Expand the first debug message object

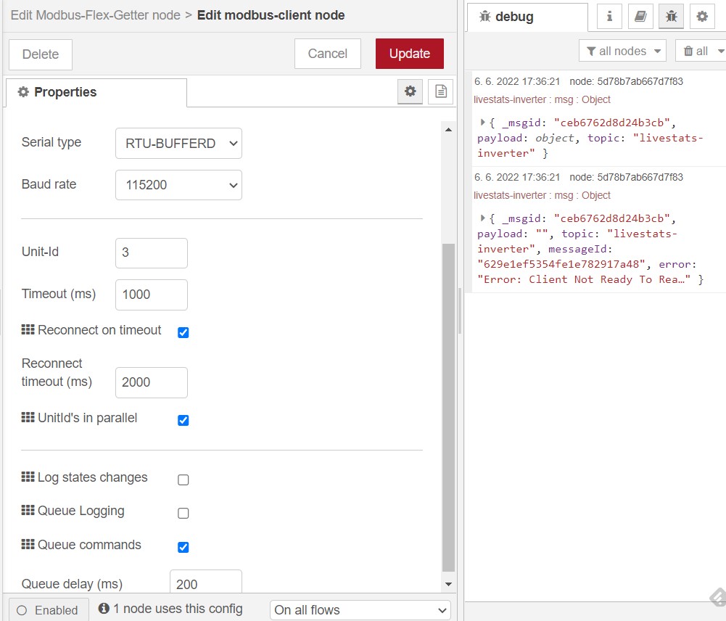[x=482, y=123]
